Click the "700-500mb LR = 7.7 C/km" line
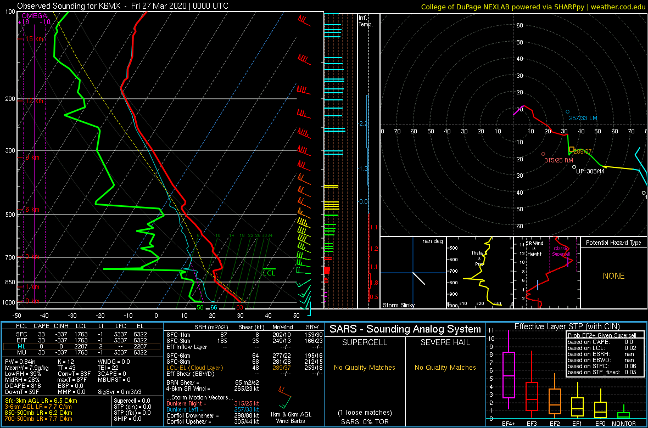Image resolution: width=648 pixels, height=428 pixels. tap(38, 419)
